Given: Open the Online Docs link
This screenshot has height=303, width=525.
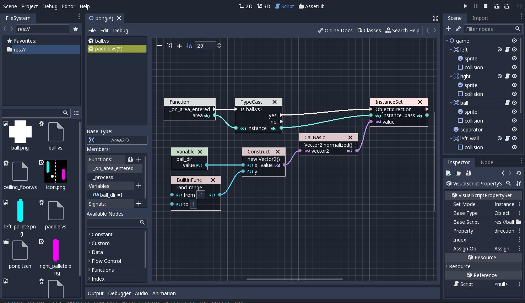Looking at the screenshot, I should pos(335,30).
